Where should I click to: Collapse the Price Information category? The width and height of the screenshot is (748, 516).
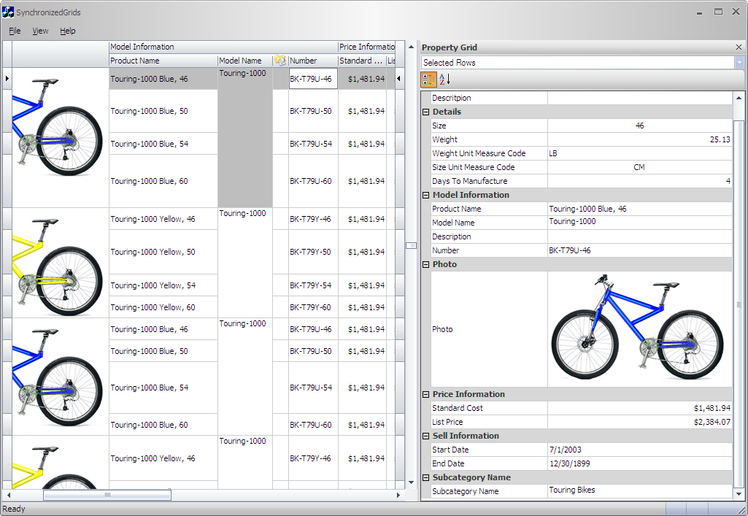(426, 394)
